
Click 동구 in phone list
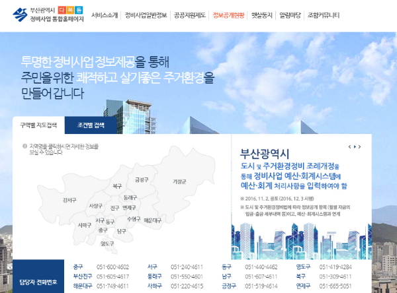coord(226,267)
